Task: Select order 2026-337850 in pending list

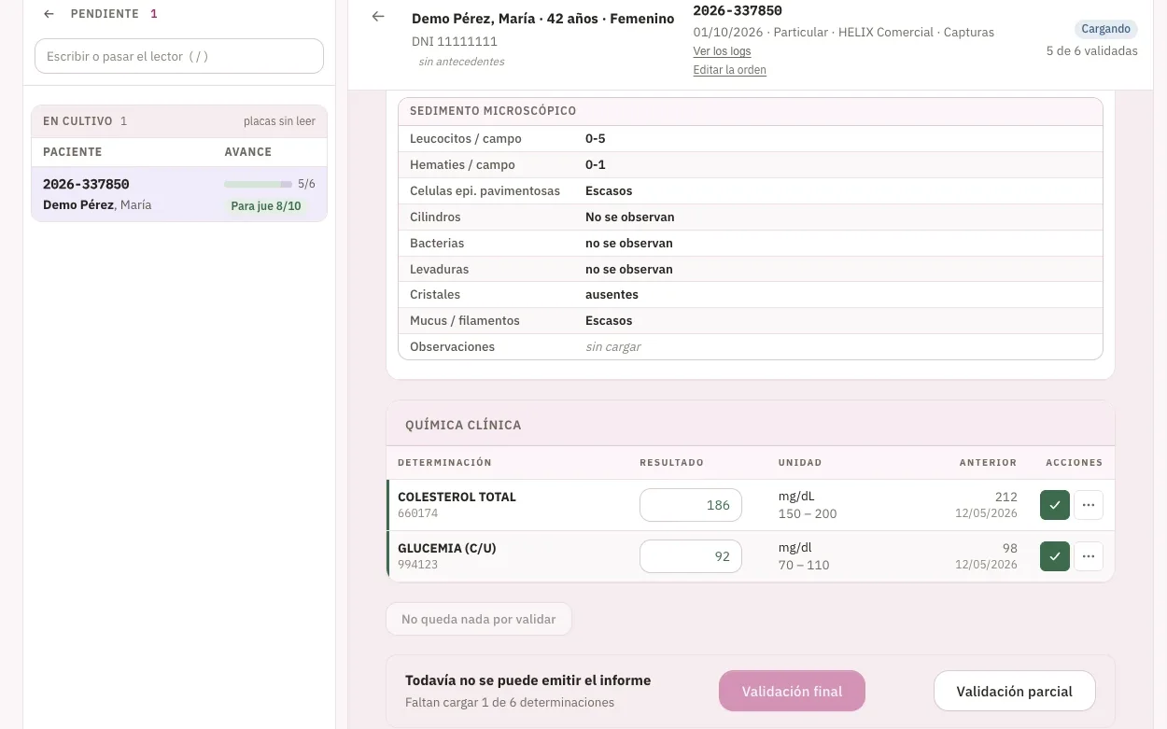Action: click(179, 194)
